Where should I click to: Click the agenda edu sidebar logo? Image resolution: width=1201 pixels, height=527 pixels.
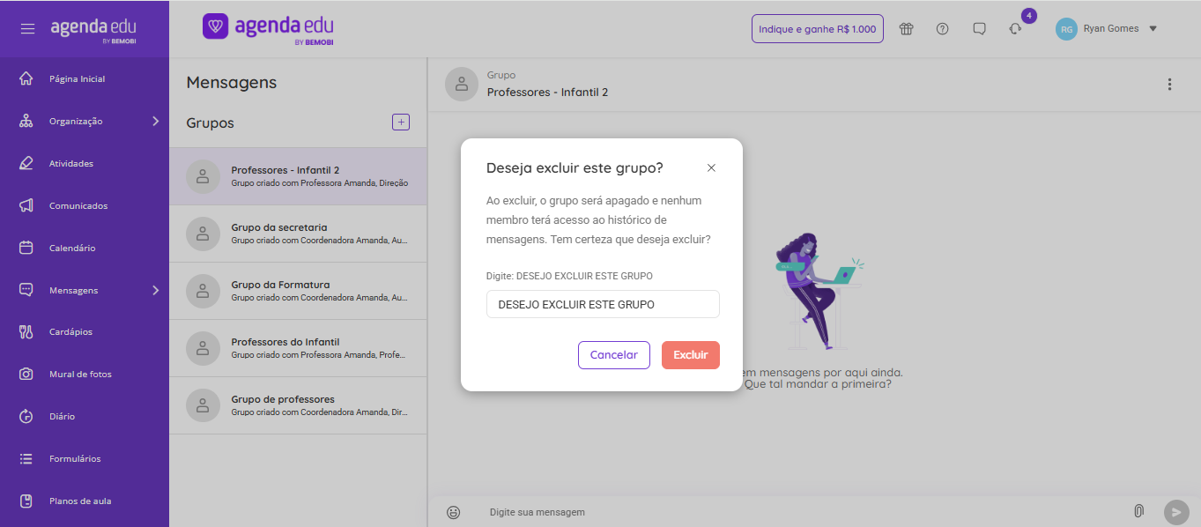point(93,29)
